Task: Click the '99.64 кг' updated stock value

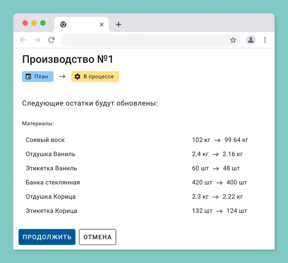Action: (236, 140)
